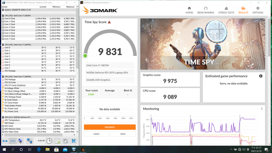Image resolution: width=272 pixels, height=153 pixels.
Task: Click the Maximum column header in HWiNFO
Action: point(68,7)
